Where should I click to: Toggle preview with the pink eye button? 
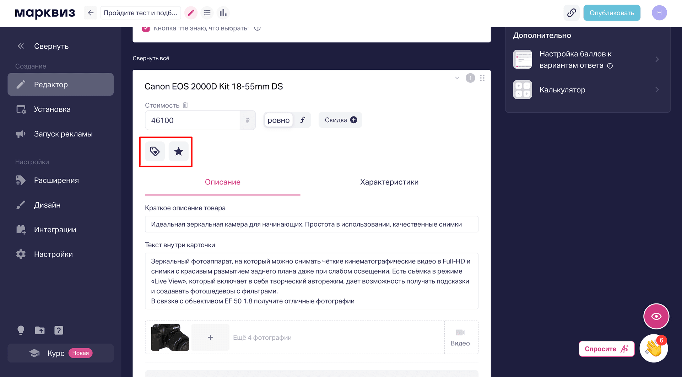click(x=656, y=316)
